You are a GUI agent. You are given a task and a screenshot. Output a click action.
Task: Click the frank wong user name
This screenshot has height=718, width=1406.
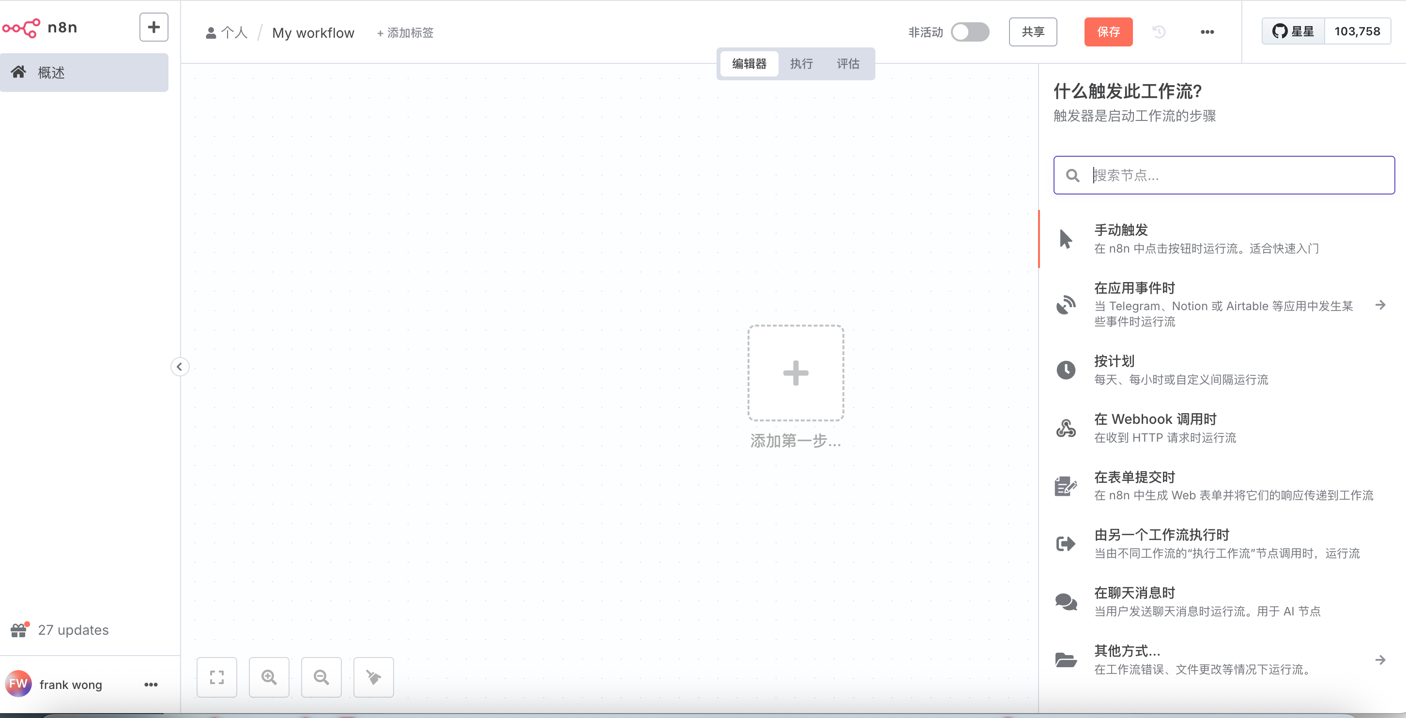pos(71,685)
